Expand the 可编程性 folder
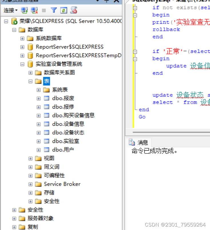 31,176
